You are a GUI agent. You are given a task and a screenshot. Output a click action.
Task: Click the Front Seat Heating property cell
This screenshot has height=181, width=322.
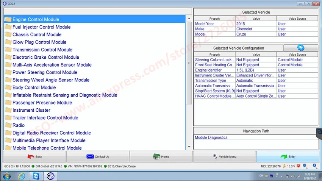[214, 65]
